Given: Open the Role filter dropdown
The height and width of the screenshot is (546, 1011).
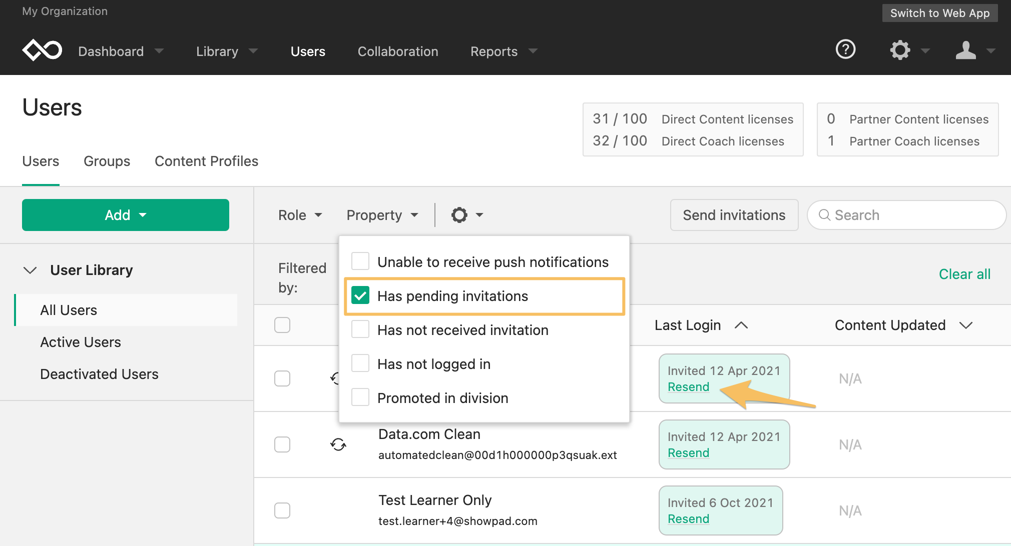Looking at the screenshot, I should (x=300, y=215).
